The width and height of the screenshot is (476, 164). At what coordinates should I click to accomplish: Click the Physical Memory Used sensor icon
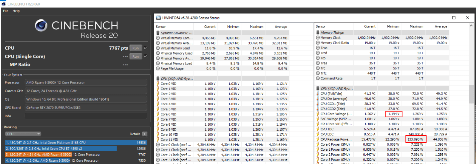tap(158, 53)
